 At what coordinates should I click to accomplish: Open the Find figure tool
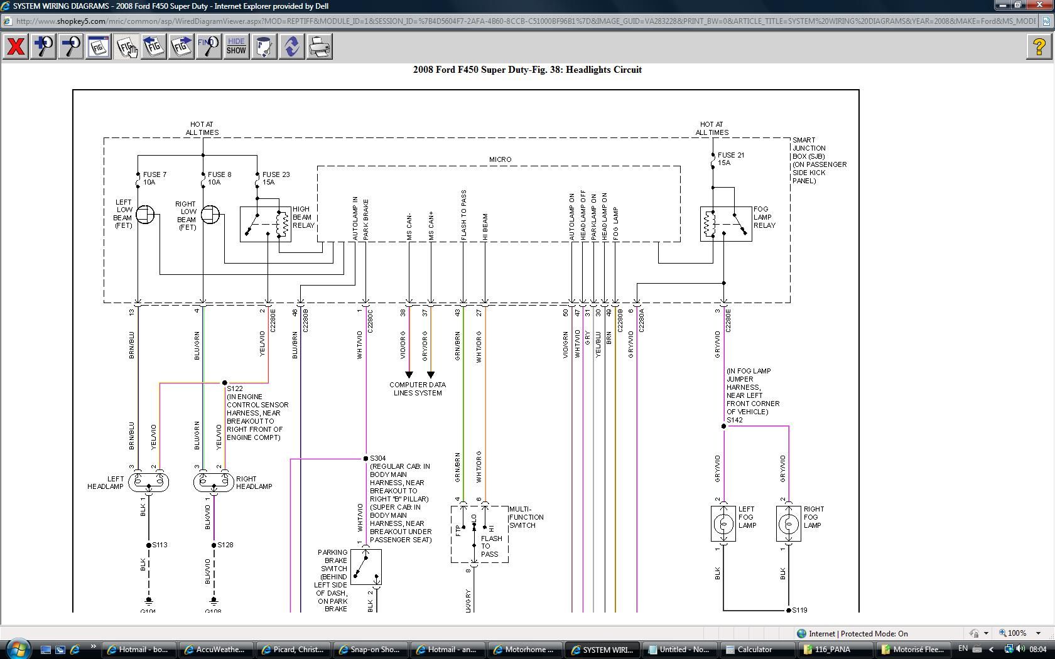[208, 46]
